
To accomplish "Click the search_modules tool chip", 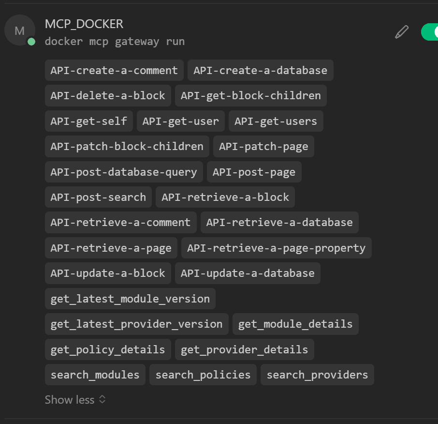I will click(x=95, y=375).
